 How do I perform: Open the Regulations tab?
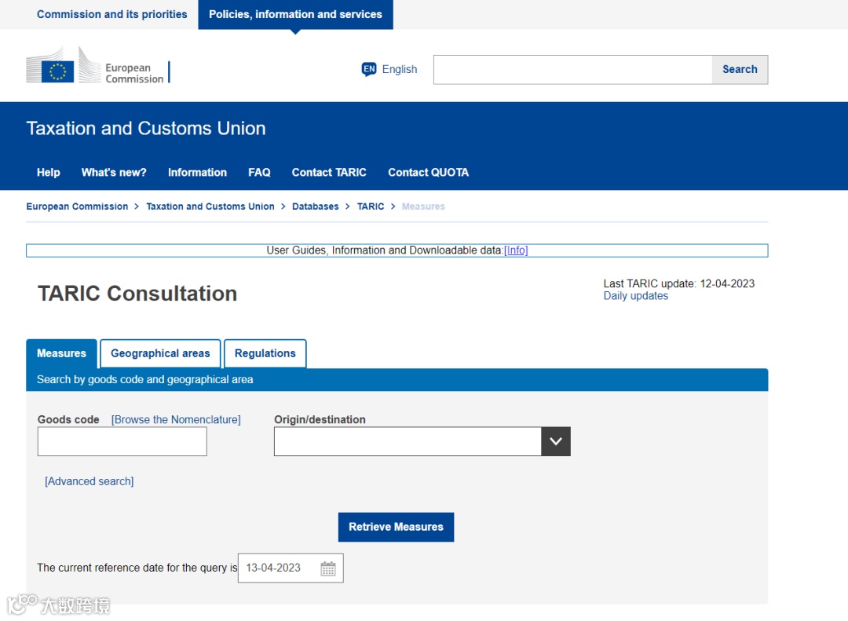(265, 354)
